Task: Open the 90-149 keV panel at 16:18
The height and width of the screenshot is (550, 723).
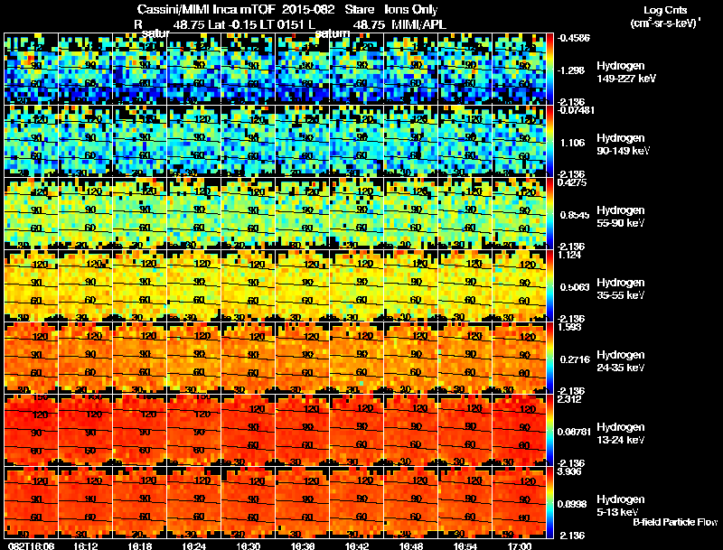Action: tap(140, 141)
